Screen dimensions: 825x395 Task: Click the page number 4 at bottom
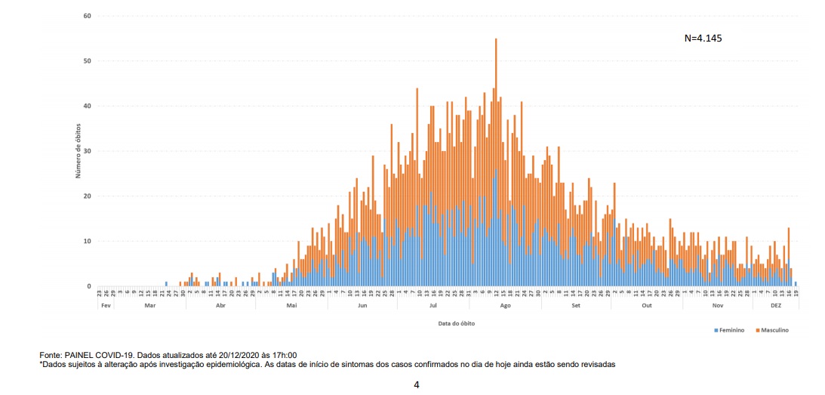click(416, 384)
